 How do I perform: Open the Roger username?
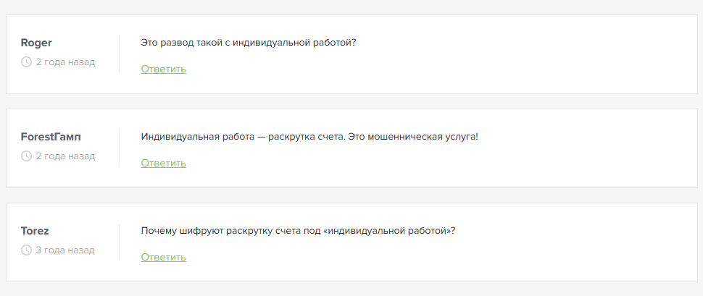pos(36,43)
